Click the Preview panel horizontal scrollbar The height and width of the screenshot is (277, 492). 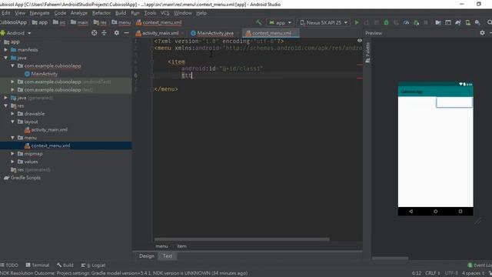(x=390, y=259)
